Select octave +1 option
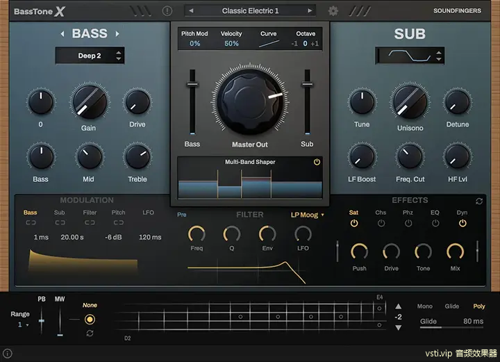Image resolution: width=500 pixels, height=362 pixels. [x=315, y=43]
